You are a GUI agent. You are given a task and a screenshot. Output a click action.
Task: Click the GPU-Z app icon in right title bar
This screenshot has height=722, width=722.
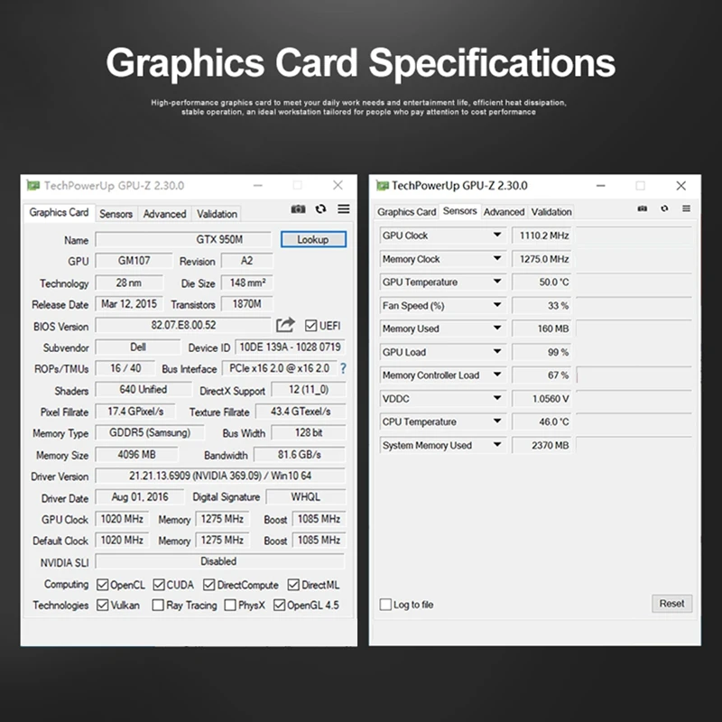point(382,186)
